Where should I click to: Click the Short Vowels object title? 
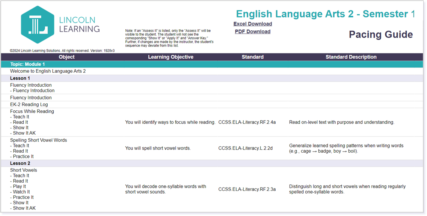coord(24,170)
